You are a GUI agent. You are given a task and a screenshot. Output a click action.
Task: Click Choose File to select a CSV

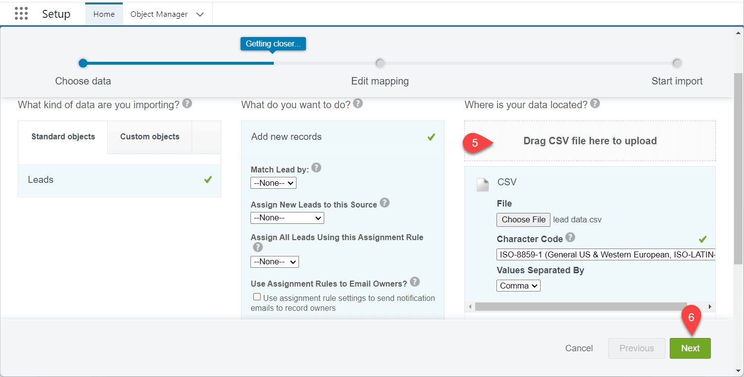523,219
